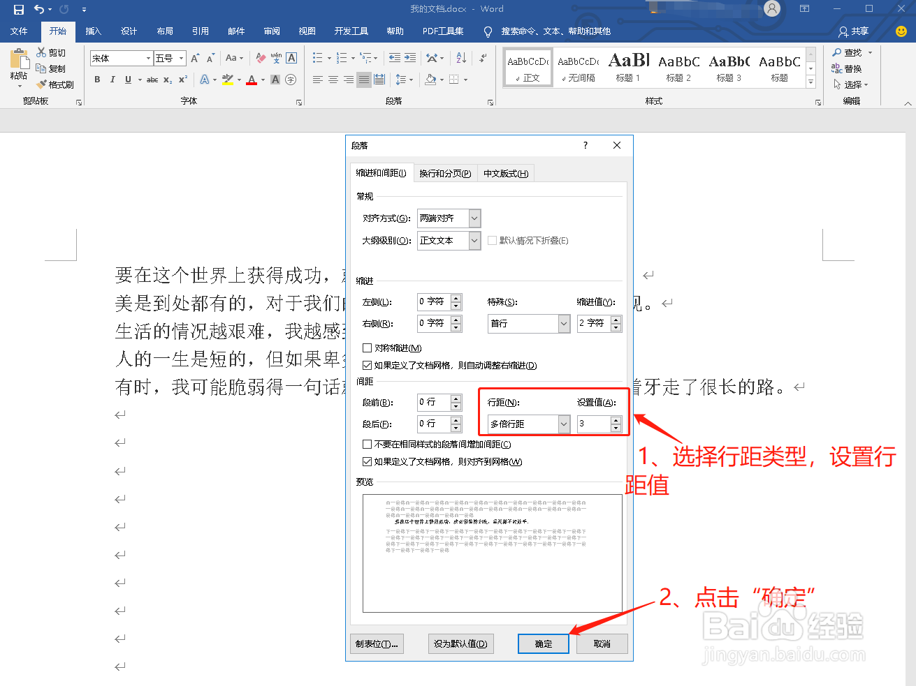Expand the Styles gallery more arrow
The height and width of the screenshot is (686, 916).
pos(810,82)
